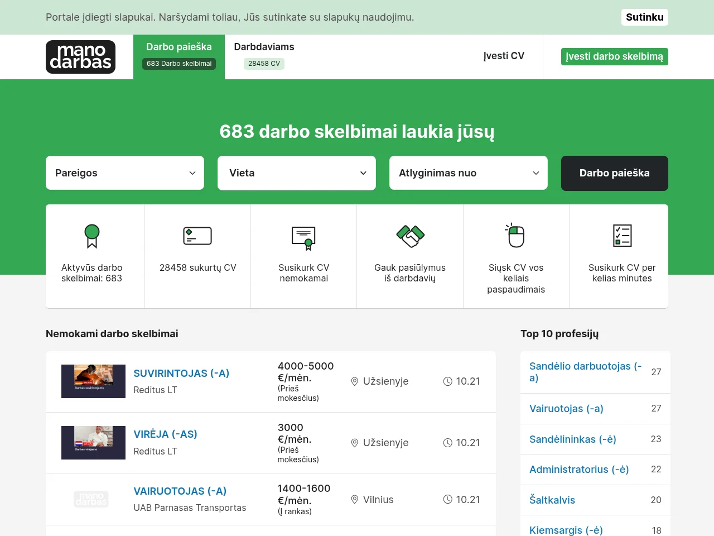The image size is (714, 536).
Task: Click the green ribbon award icon
Action: [x=92, y=236]
